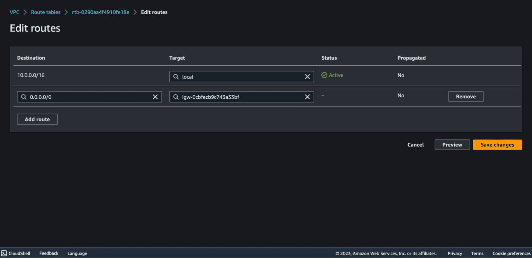Click the green Active status check icon
The image size is (532, 258).
324,75
